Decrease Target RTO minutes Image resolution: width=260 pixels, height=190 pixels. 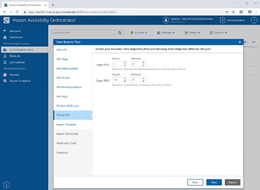(143, 65)
